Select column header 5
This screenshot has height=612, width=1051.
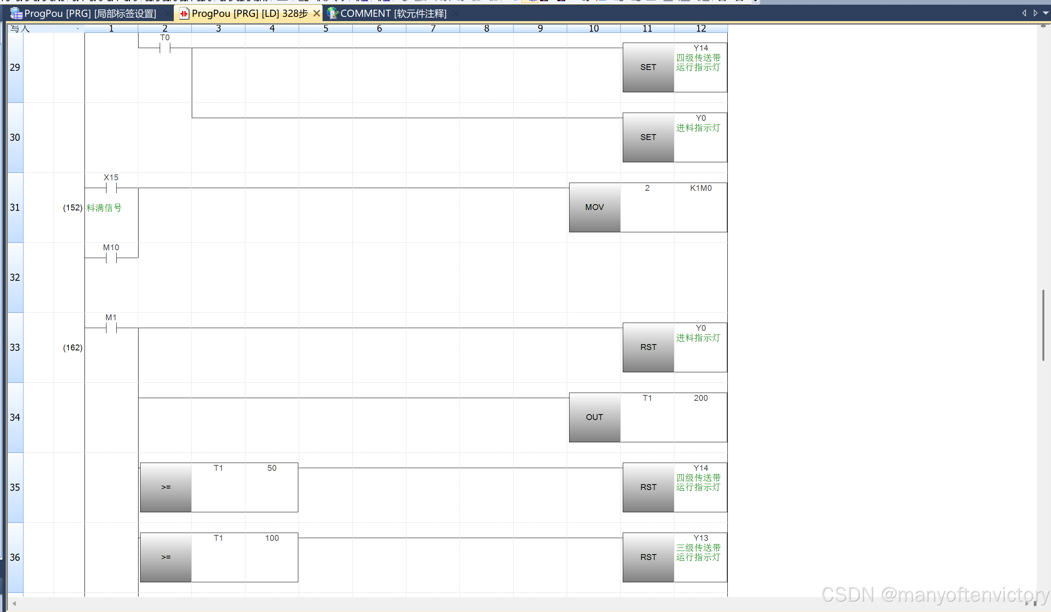[x=326, y=28]
